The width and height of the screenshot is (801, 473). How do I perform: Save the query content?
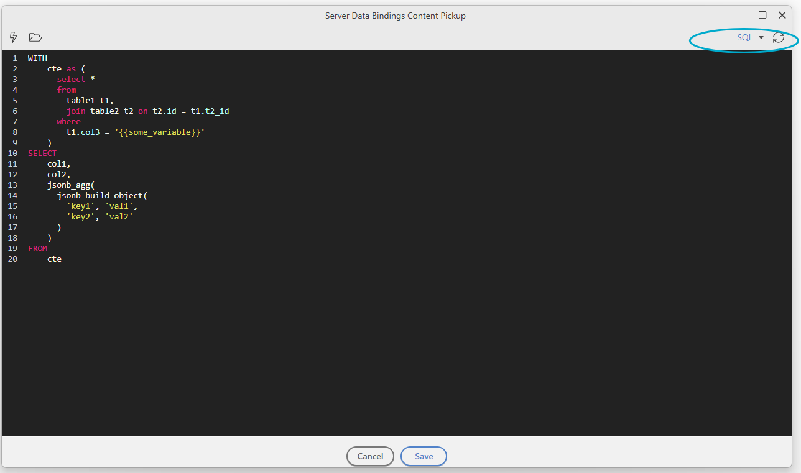[424, 456]
